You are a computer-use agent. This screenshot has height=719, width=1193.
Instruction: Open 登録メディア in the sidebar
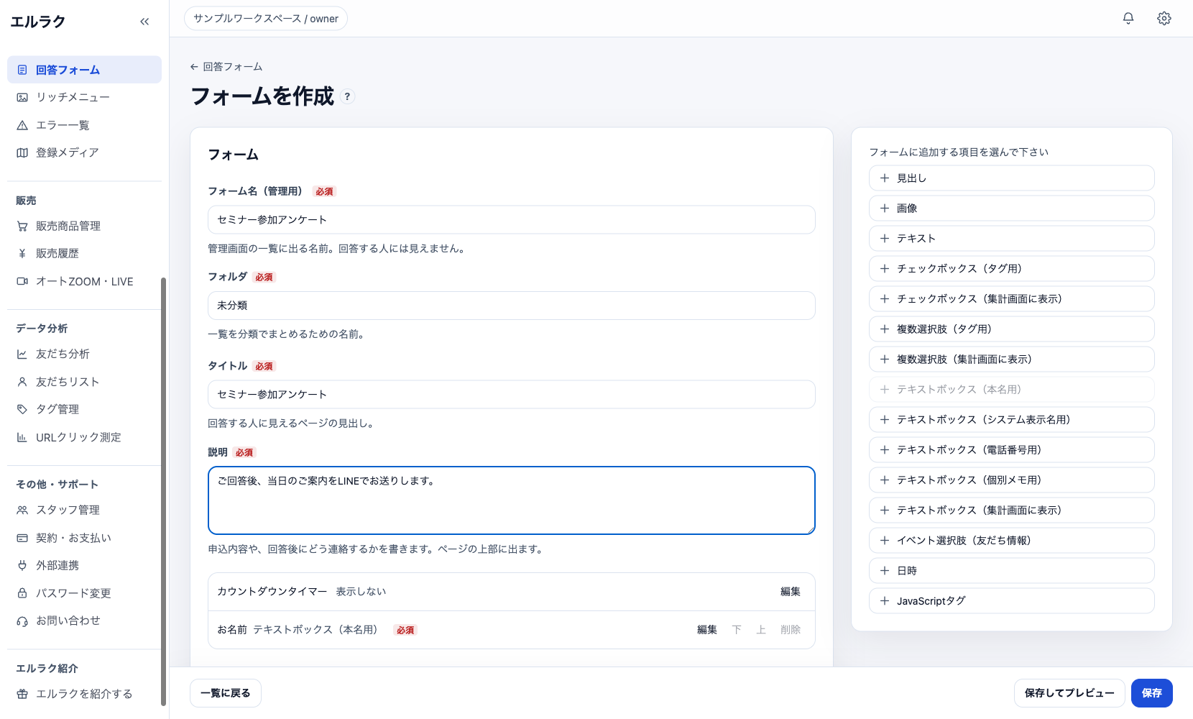(x=84, y=152)
